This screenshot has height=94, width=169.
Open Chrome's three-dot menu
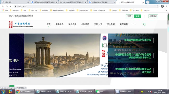click(x=166, y=6)
